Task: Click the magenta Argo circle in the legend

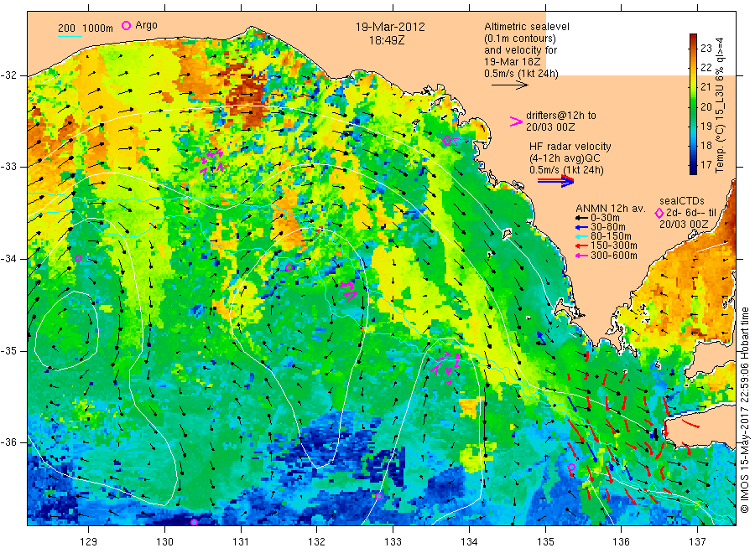Action: pyautogui.click(x=126, y=25)
